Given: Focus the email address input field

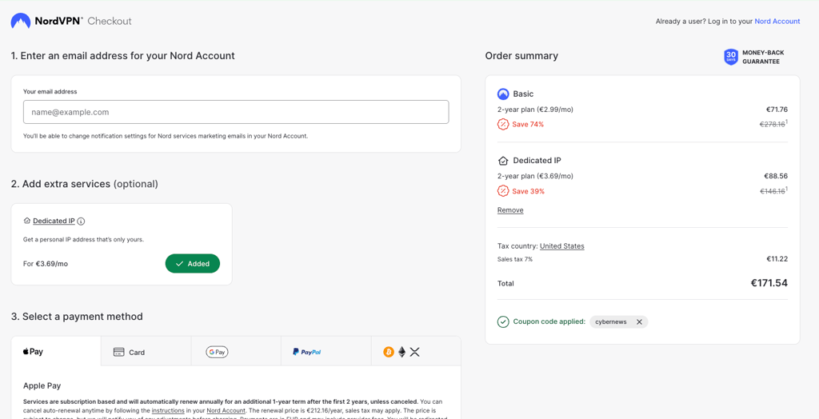Looking at the screenshot, I should [x=236, y=112].
